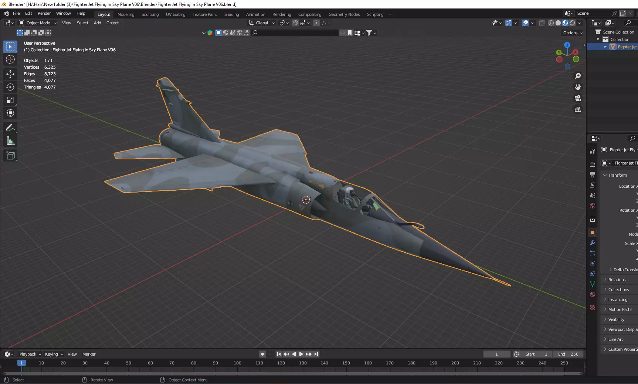The width and height of the screenshot is (638, 384).
Task: Click the Zoom view magnifier icon
Action: pyautogui.click(x=577, y=76)
